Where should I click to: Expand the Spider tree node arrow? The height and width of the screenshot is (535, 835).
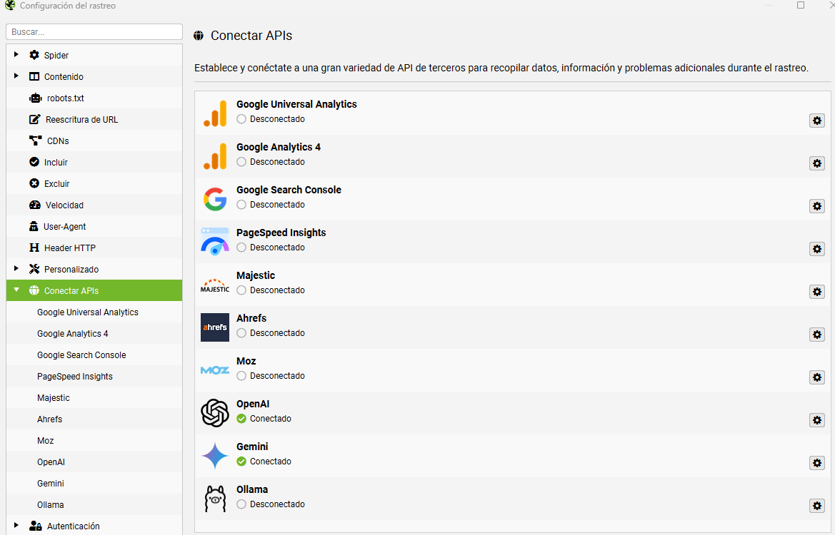pos(16,54)
